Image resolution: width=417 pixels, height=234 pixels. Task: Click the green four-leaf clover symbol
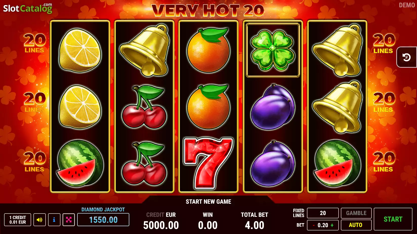click(273, 50)
